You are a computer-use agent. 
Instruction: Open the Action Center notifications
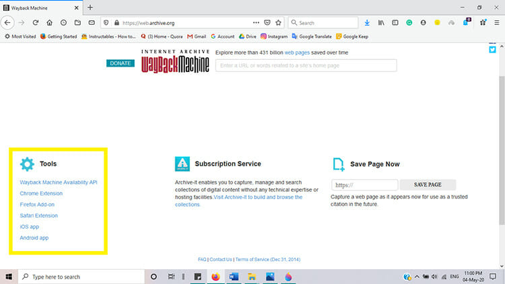pos(493,277)
